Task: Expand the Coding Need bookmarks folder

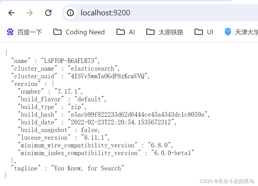Action: pos(79,32)
